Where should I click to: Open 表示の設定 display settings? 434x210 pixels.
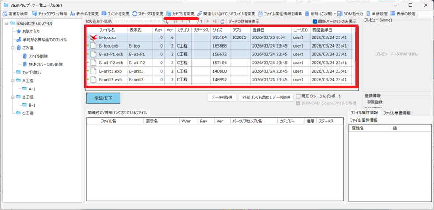click(x=403, y=14)
